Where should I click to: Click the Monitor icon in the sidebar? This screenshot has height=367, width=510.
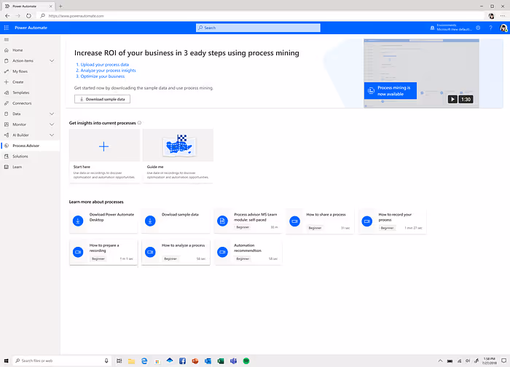pos(6,125)
